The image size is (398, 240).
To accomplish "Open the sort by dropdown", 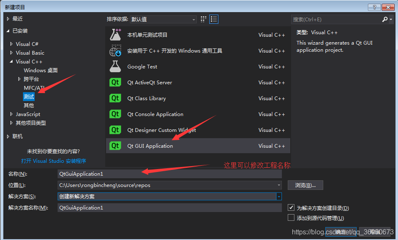I will click(x=163, y=19).
